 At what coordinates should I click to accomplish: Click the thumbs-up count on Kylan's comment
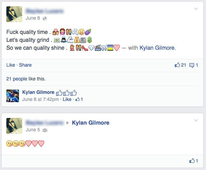79,99
